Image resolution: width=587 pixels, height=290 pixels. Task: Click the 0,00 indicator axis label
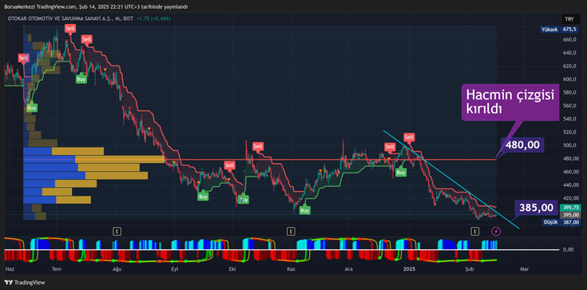click(x=569, y=249)
